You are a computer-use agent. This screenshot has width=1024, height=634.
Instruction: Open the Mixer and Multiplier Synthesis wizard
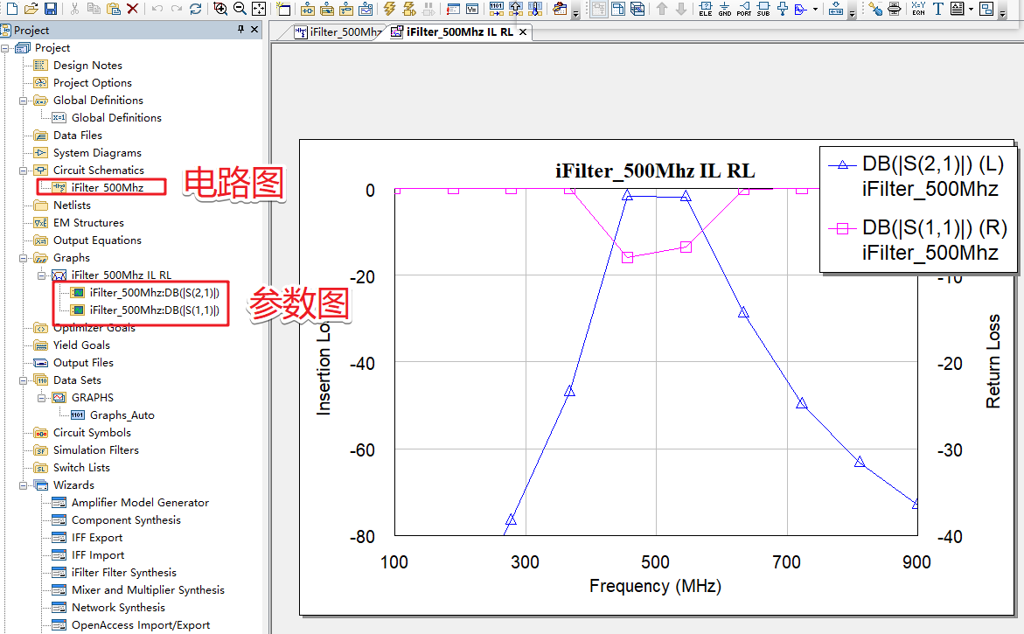pos(148,590)
